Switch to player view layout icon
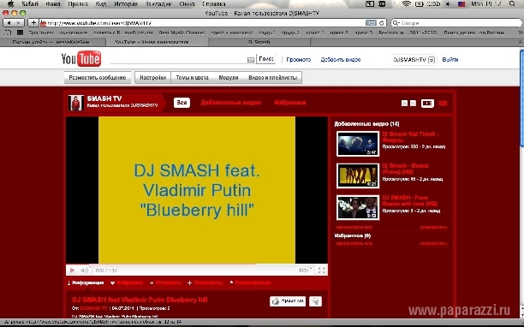Viewport: 524px width, 327px height. pos(427,104)
